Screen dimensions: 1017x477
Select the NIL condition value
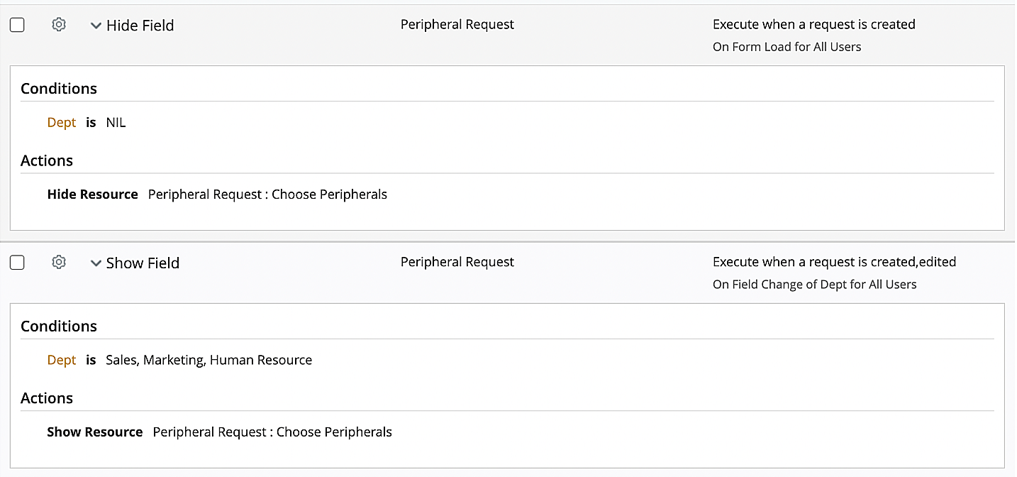pyautogui.click(x=116, y=123)
